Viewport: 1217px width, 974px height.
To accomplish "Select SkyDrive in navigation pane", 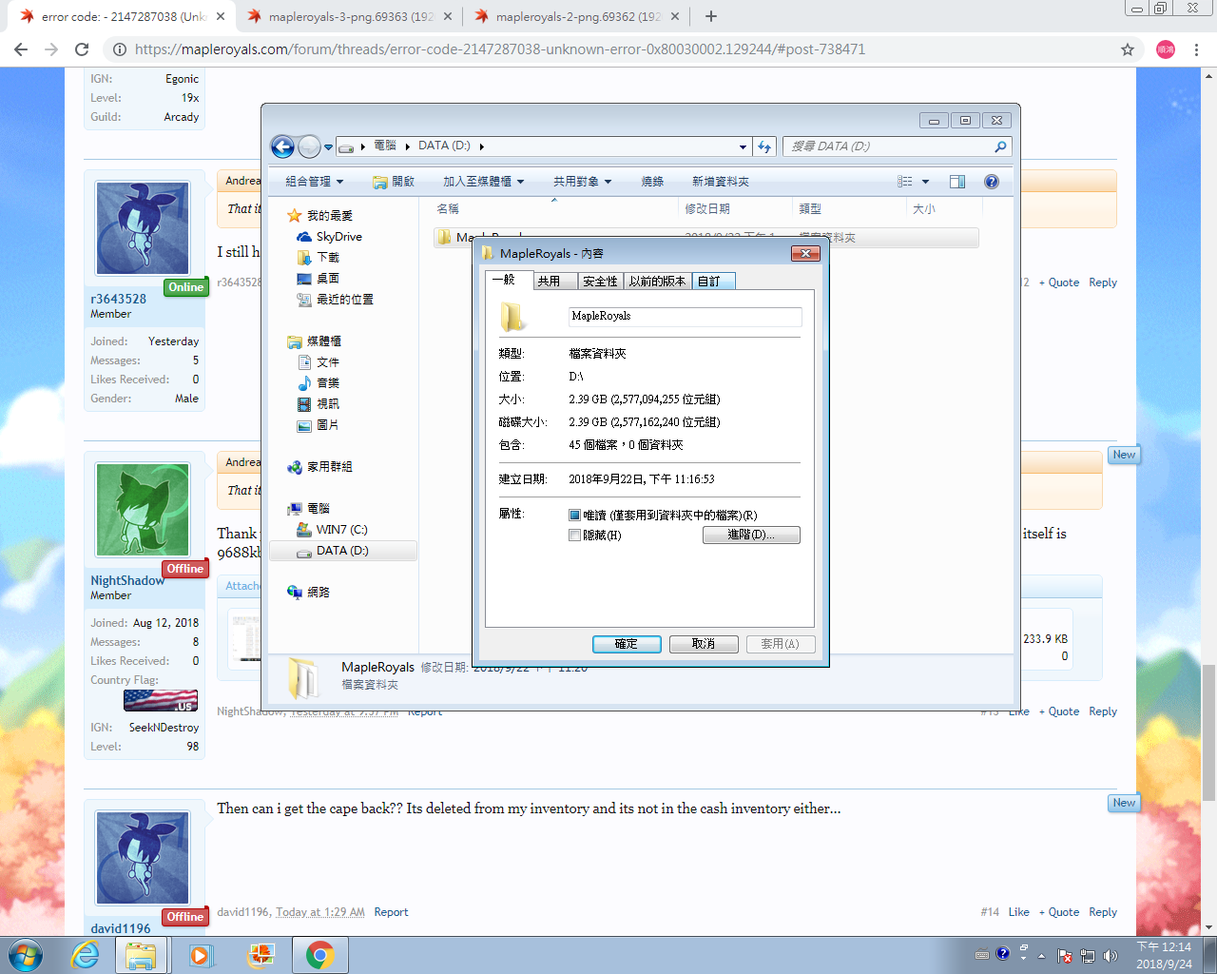I will [x=338, y=237].
